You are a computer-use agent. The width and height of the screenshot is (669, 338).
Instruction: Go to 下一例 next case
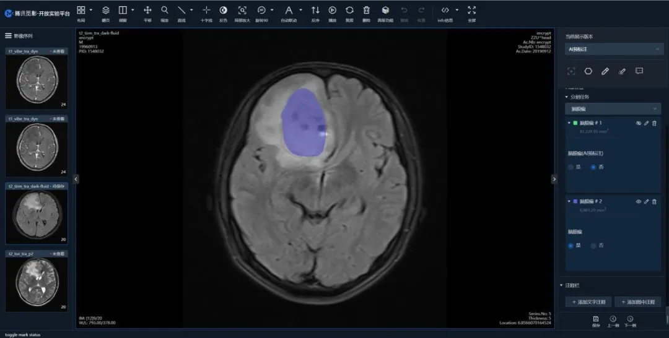(630, 321)
